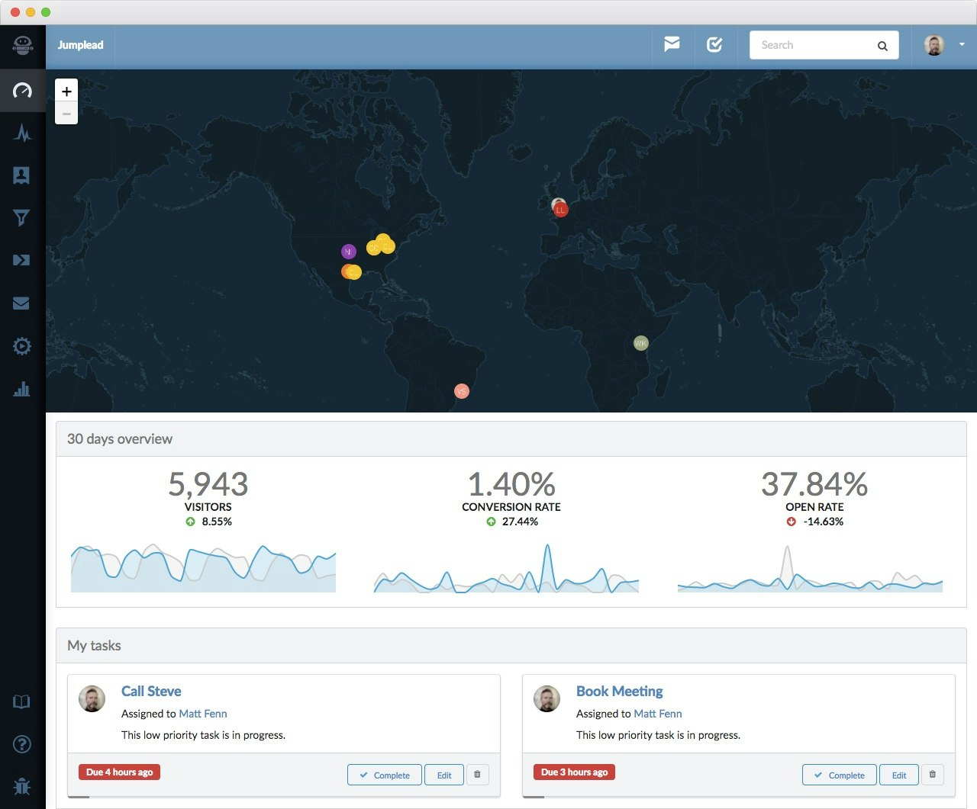Select the activity pulse icon in sidebar
The height and width of the screenshot is (809, 977).
[22, 133]
